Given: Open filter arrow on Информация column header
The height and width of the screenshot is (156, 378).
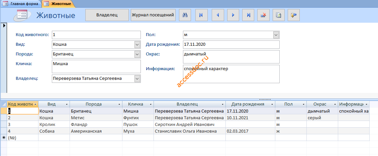Looking at the screenshot, I should pyautogui.click(x=366, y=105).
